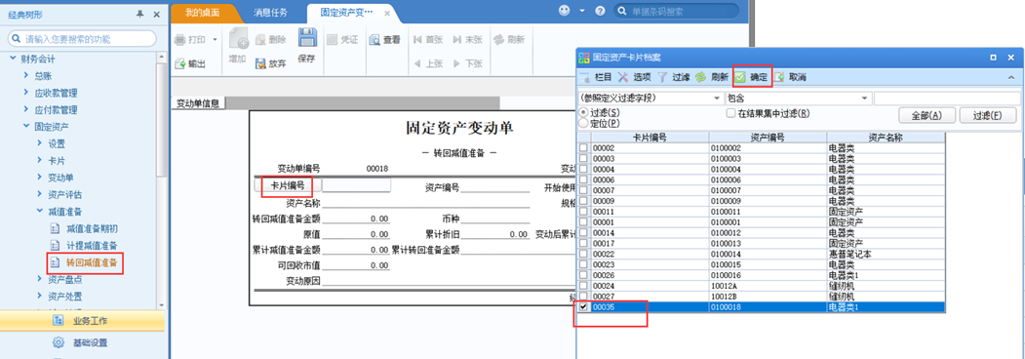The height and width of the screenshot is (359, 1025).
Task: Check the checkbox for card 00002
Action: (584, 148)
